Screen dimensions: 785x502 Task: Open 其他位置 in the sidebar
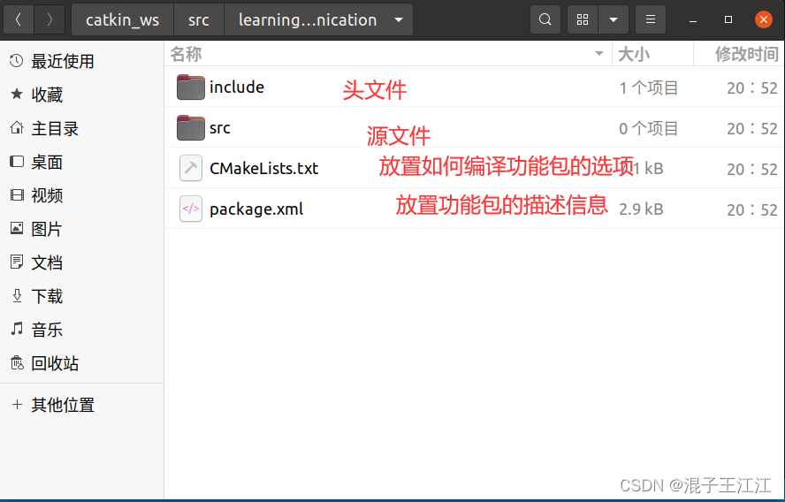[x=63, y=405]
